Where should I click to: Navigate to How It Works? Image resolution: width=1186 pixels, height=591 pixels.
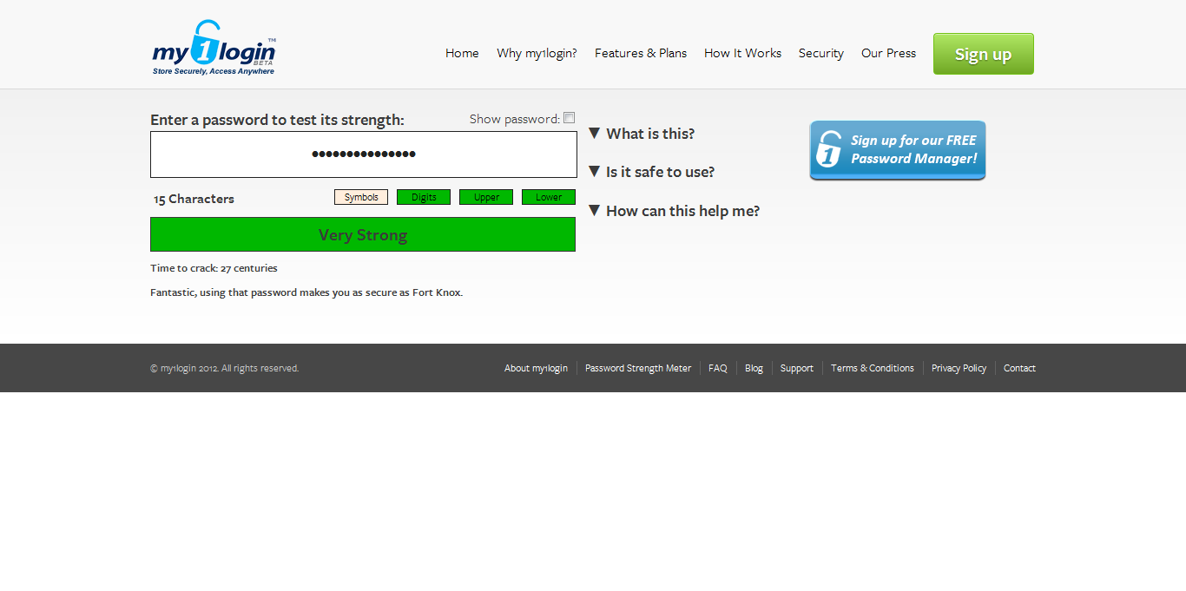click(742, 53)
